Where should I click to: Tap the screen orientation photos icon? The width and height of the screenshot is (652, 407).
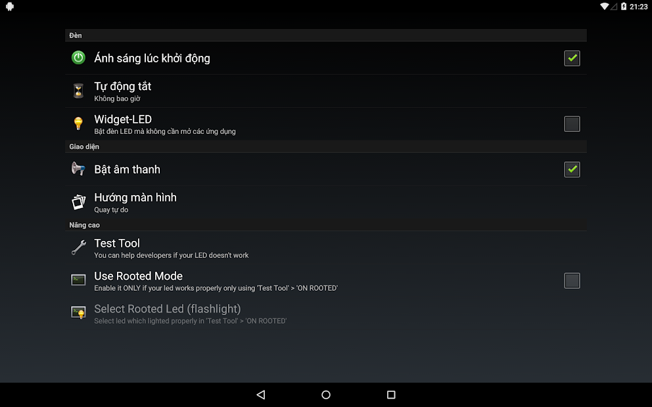pyautogui.click(x=78, y=202)
